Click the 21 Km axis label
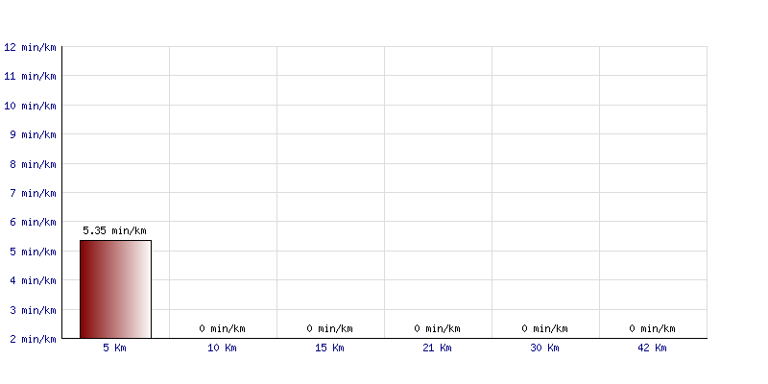Image resolution: width=768 pixels, height=384 pixels. (x=437, y=348)
